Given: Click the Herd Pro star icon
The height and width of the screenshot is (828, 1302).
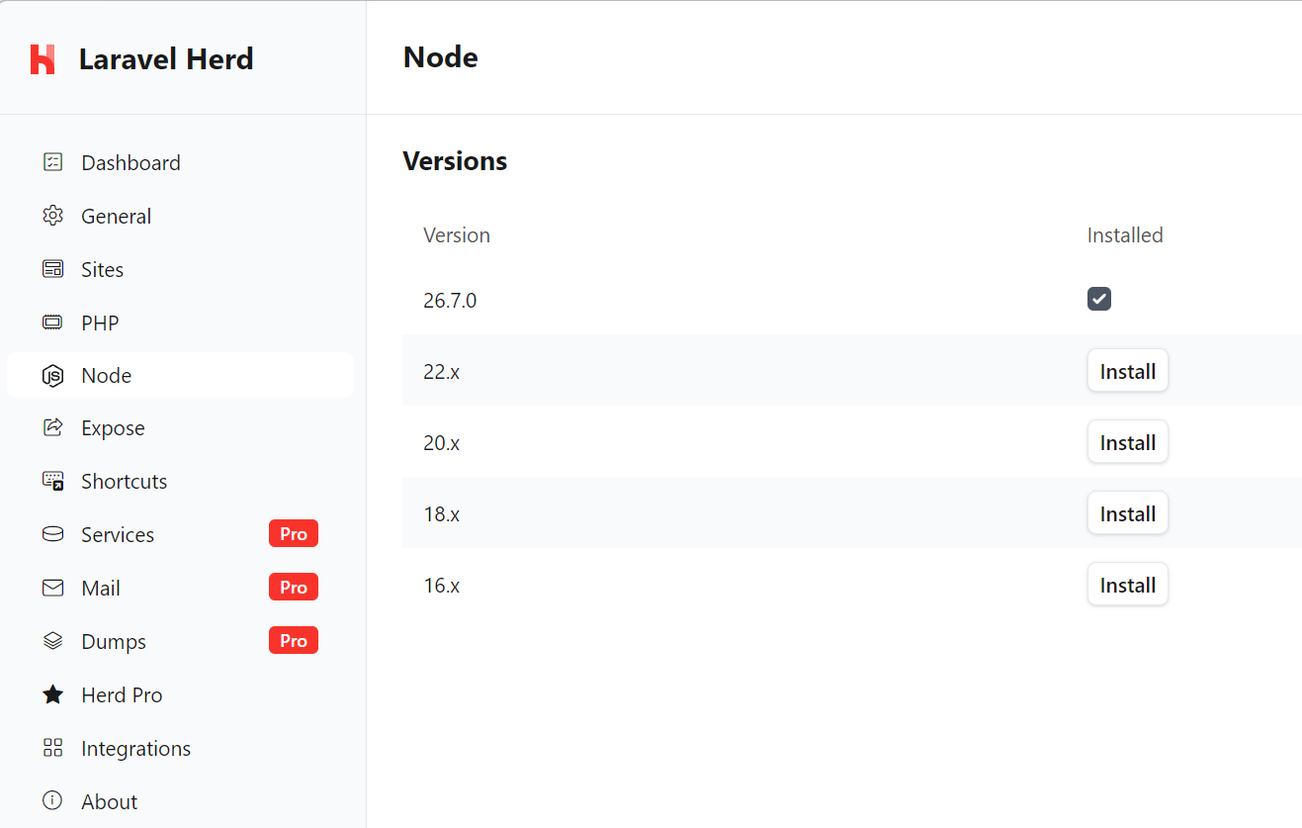Looking at the screenshot, I should pyautogui.click(x=52, y=694).
